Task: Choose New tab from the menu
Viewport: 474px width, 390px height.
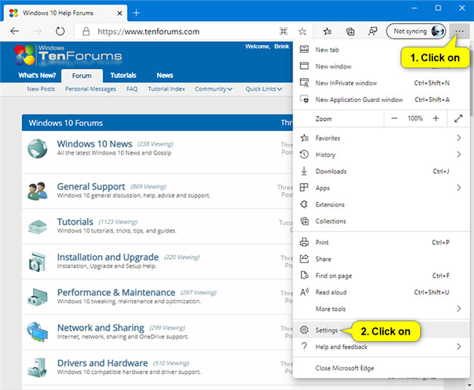Action: coord(381,50)
